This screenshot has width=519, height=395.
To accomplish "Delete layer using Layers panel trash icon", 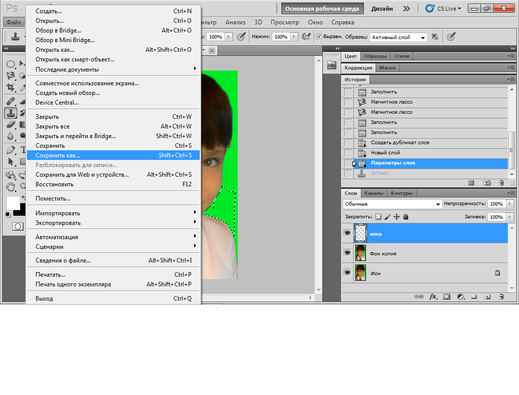I will click(x=501, y=297).
